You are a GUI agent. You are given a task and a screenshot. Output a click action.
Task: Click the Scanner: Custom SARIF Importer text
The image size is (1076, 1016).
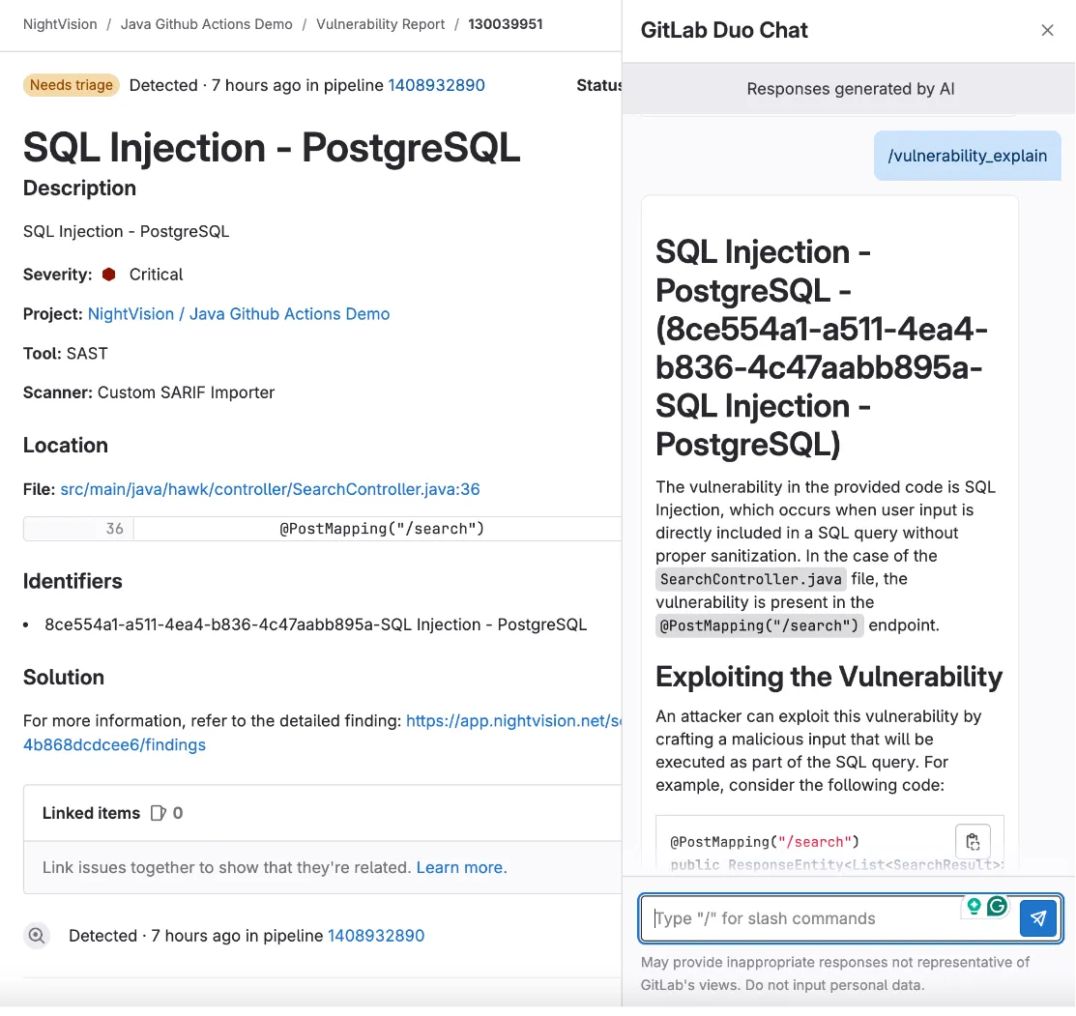149,392
